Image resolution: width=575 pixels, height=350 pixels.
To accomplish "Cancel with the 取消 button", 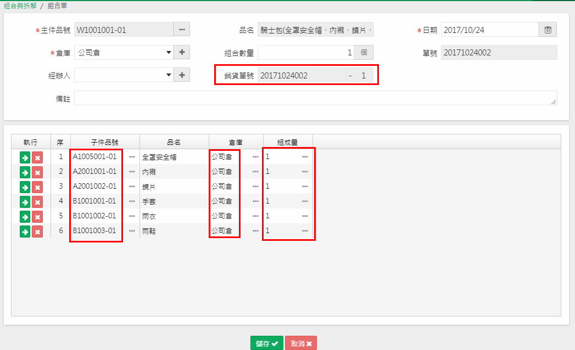I will coord(301,343).
